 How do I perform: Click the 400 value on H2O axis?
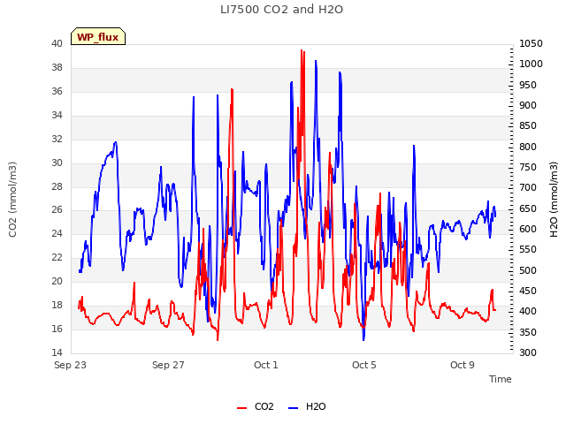tap(528, 311)
